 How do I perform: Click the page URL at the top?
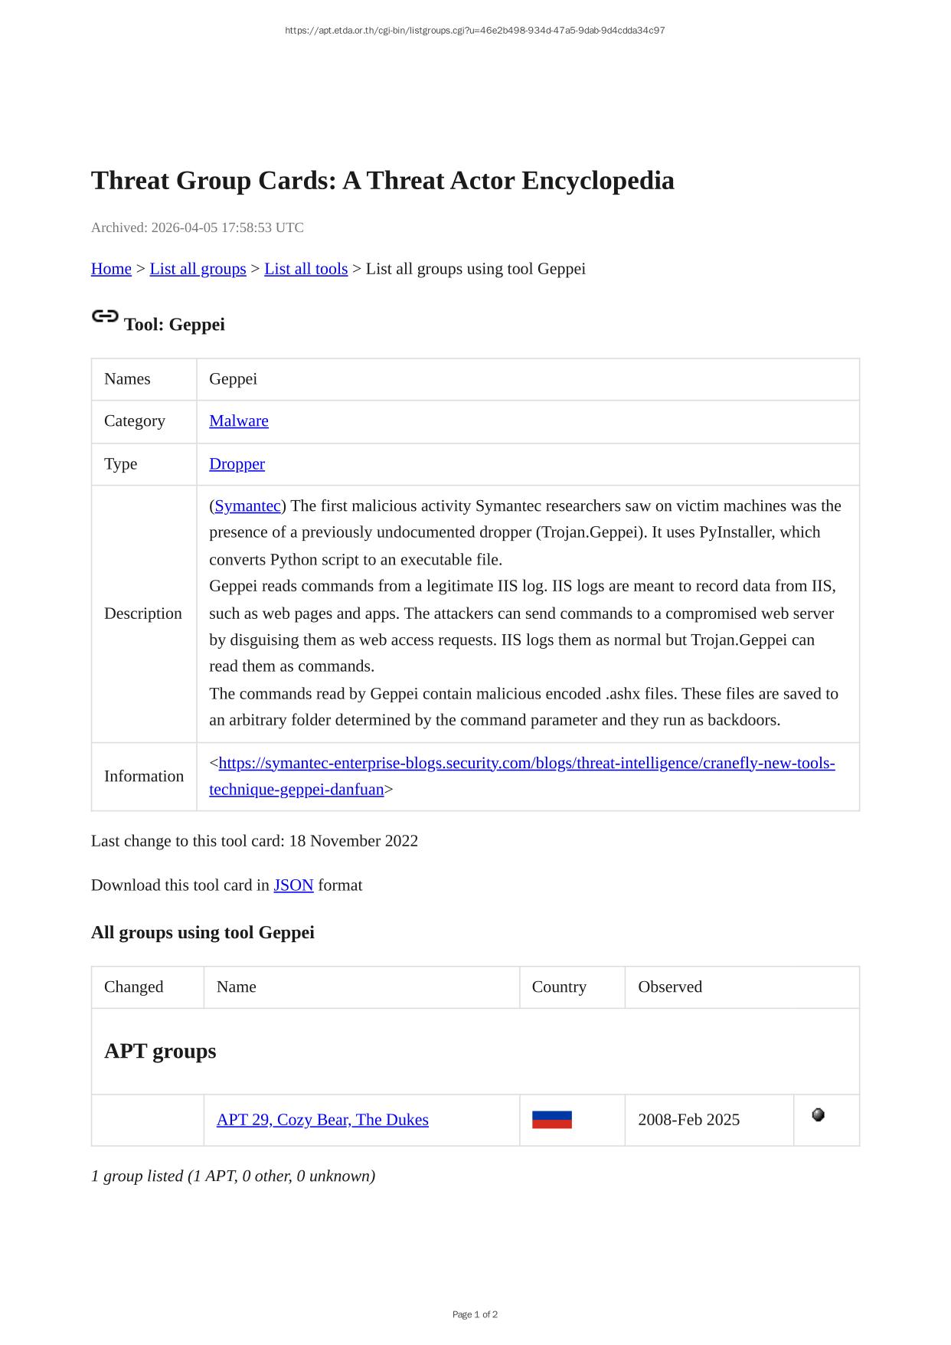(475, 31)
